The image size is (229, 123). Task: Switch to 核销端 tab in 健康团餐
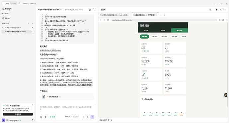coord(163,31)
